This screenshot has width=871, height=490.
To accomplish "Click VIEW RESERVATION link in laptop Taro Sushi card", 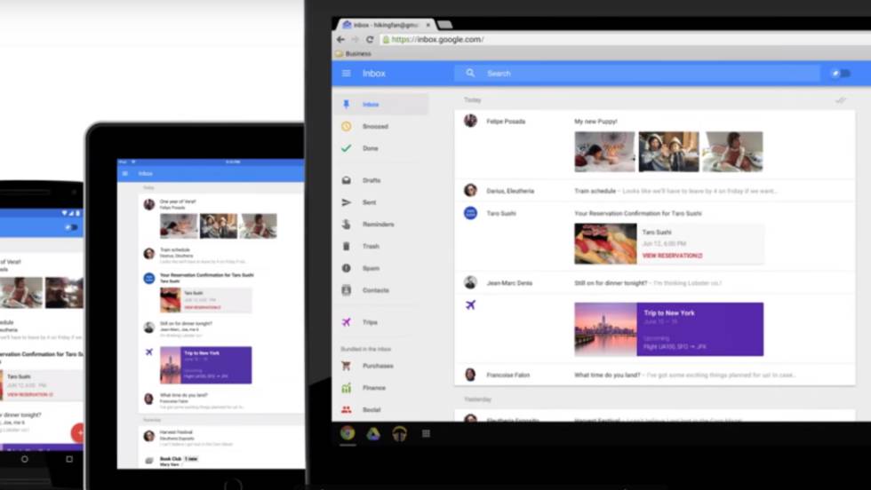I will pos(673,256).
